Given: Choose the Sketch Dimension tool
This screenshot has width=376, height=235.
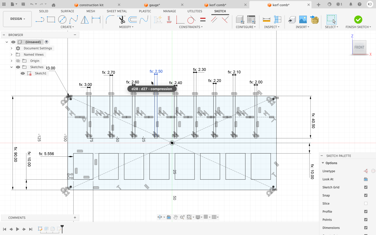Looking at the screenshot, I should (x=96, y=20).
